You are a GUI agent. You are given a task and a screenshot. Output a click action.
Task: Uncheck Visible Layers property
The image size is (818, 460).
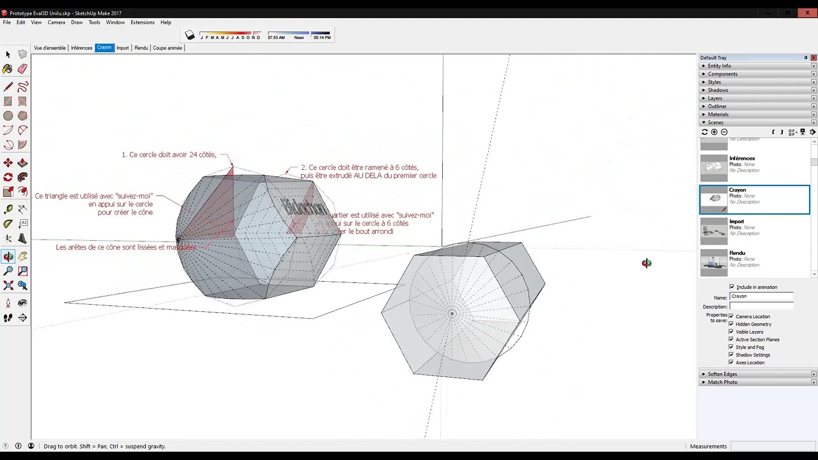pos(731,332)
